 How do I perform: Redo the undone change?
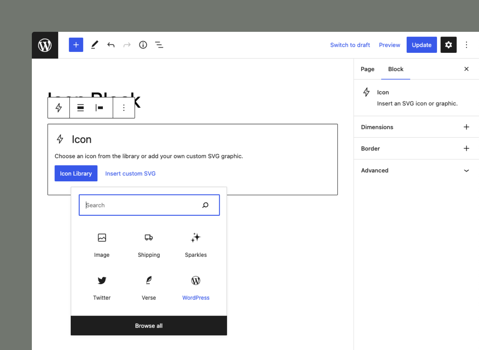(127, 45)
